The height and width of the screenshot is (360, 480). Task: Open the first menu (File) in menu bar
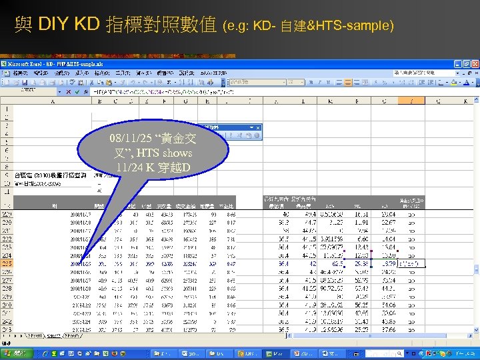(x=19, y=73)
